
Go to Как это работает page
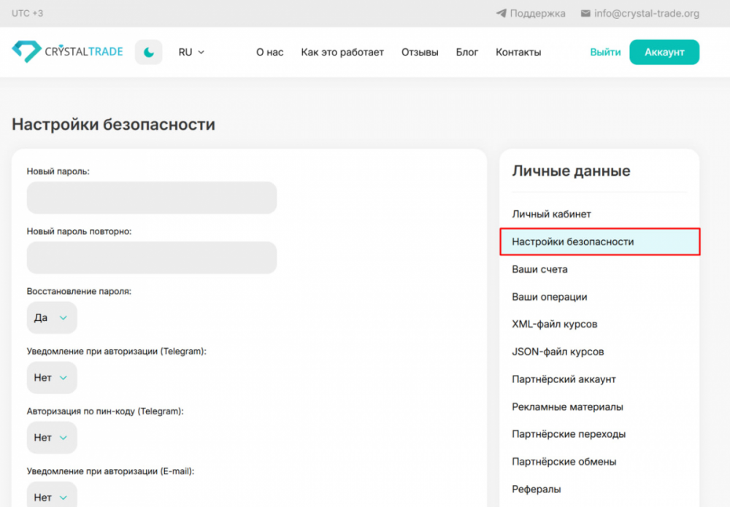click(342, 53)
